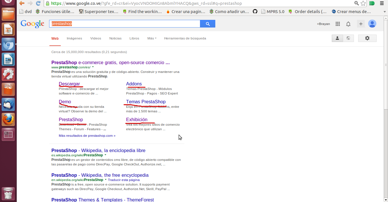Viewport: 388px width, 202px height.
Task: Switch to global results globe toggle
Action: (348, 38)
